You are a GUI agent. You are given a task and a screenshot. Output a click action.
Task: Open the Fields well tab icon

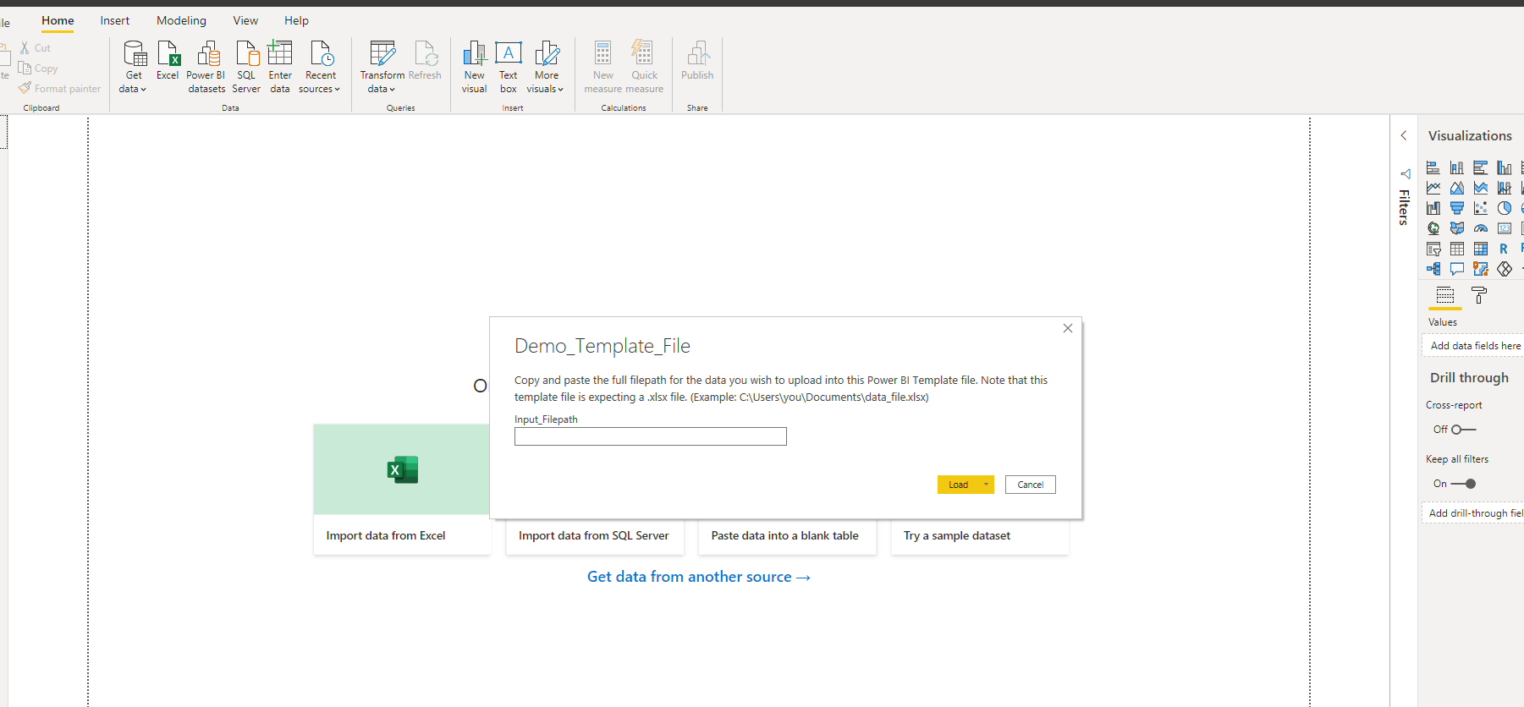[1445, 295]
